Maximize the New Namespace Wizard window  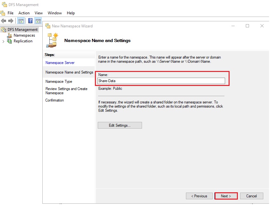(247, 26)
